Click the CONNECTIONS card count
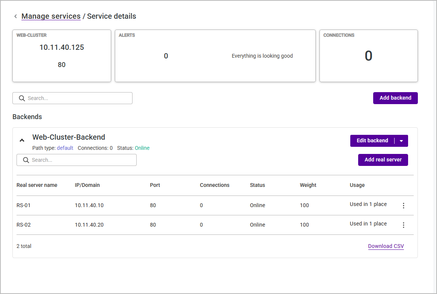 [368, 56]
